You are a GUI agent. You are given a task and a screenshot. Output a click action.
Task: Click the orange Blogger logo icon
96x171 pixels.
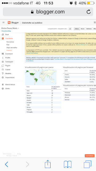[x=9, y=22]
